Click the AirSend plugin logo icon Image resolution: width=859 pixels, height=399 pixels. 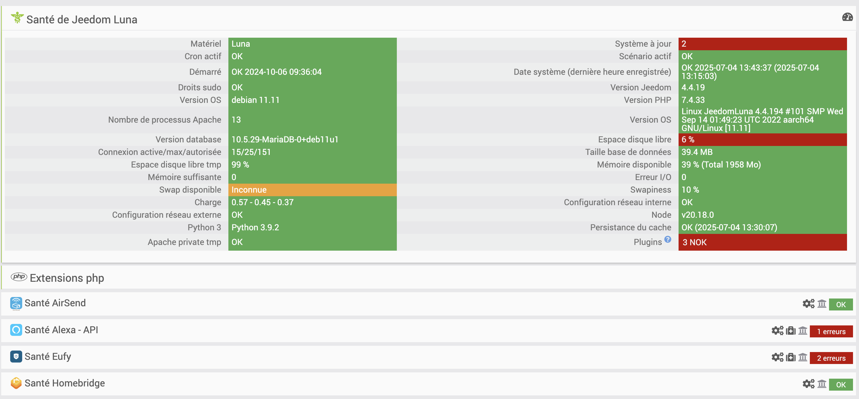(x=16, y=304)
